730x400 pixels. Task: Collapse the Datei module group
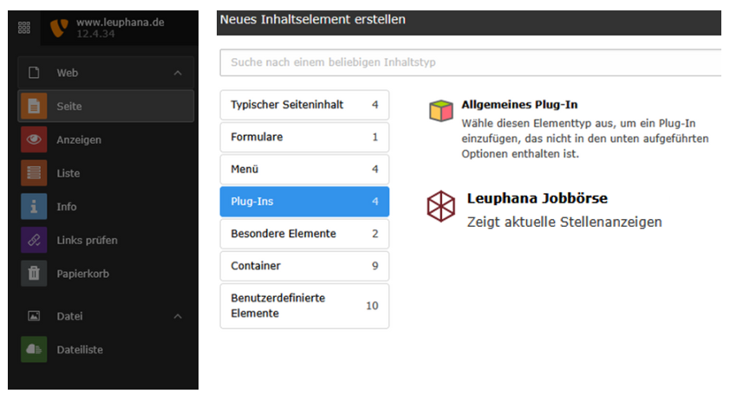178,317
